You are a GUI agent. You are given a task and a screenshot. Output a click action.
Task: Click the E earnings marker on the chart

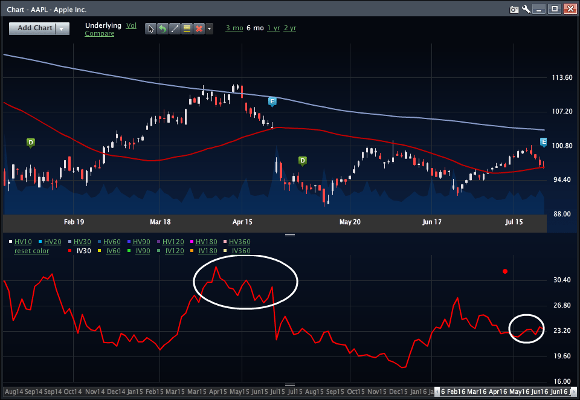272,102
